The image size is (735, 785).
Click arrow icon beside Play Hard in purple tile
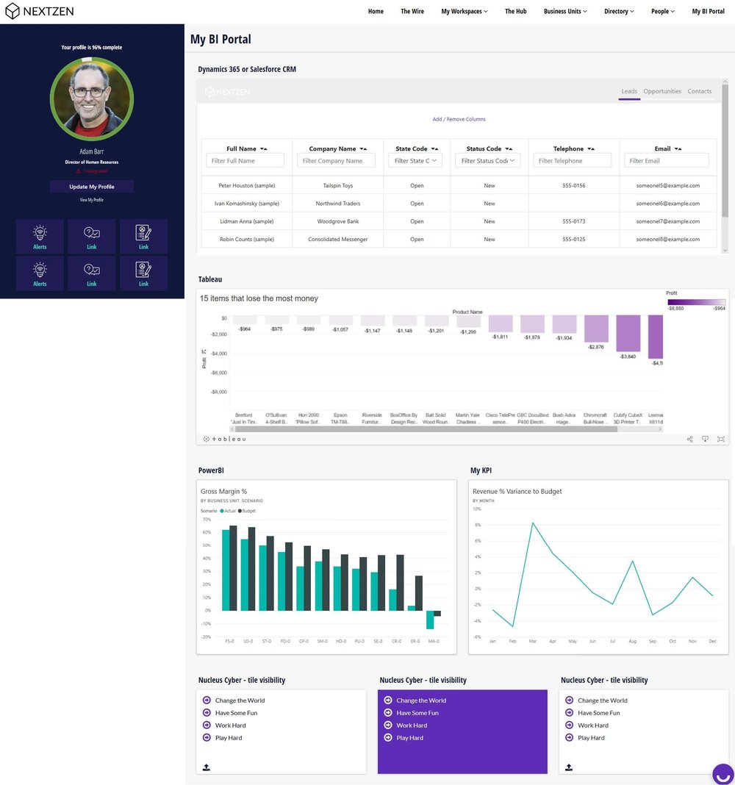click(387, 737)
